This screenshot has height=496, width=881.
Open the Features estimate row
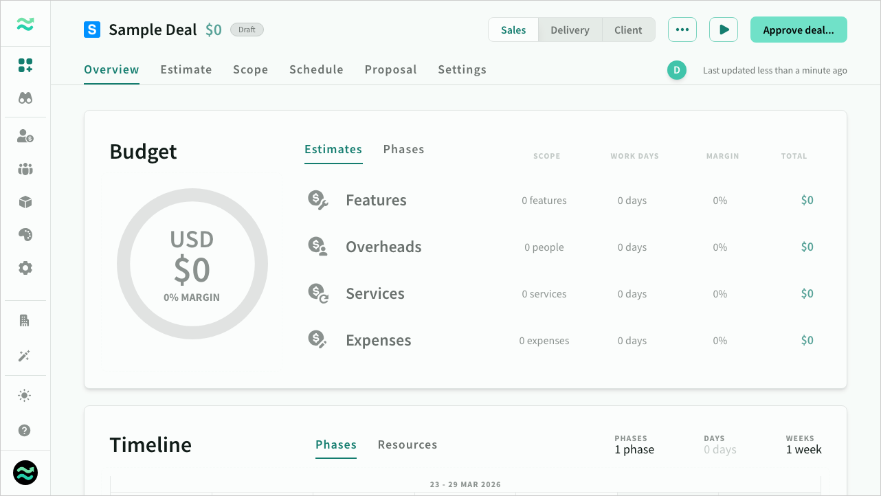click(376, 201)
